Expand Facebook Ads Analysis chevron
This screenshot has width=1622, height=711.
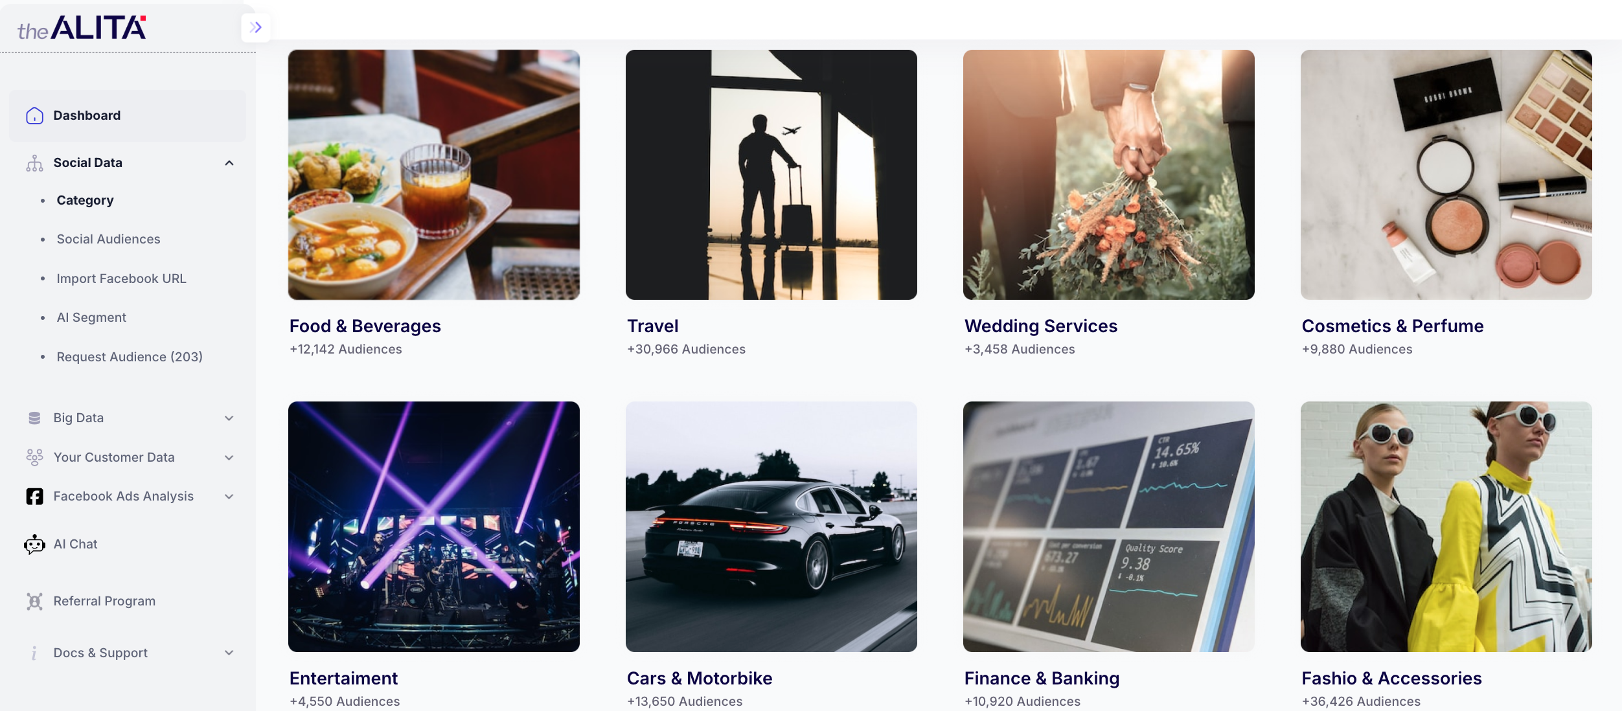click(229, 497)
